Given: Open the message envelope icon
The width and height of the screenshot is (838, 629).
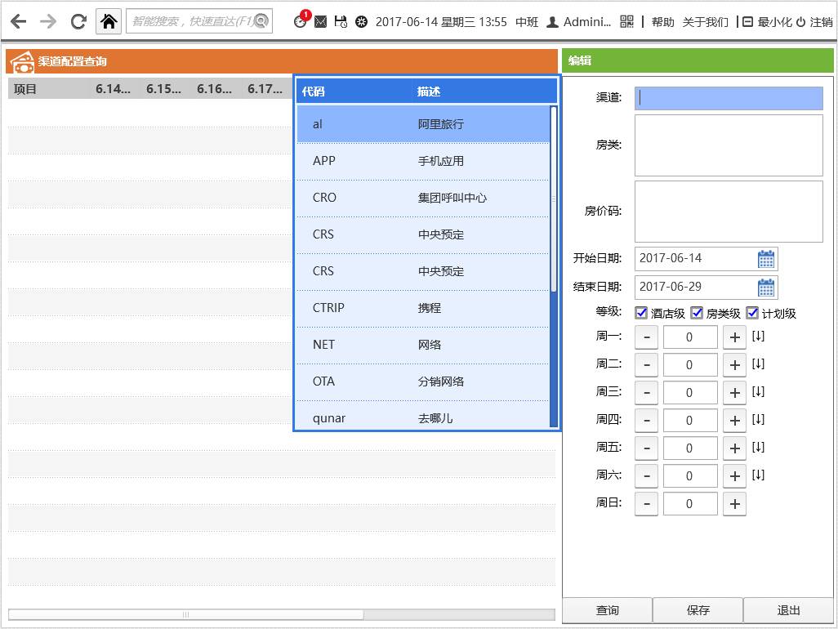Looking at the screenshot, I should [x=321, y=22].
